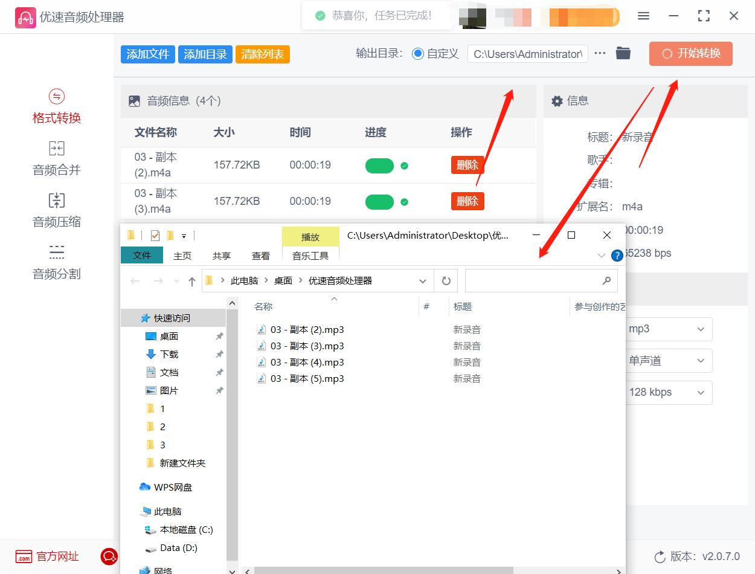Click the hamburger menu icon top right
Screen dimensions: 755x574
pos(643,16)
